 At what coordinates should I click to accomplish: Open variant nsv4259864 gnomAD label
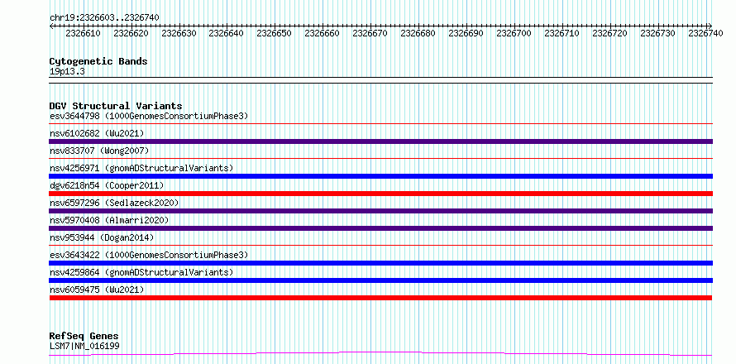[x=141, y=272]
